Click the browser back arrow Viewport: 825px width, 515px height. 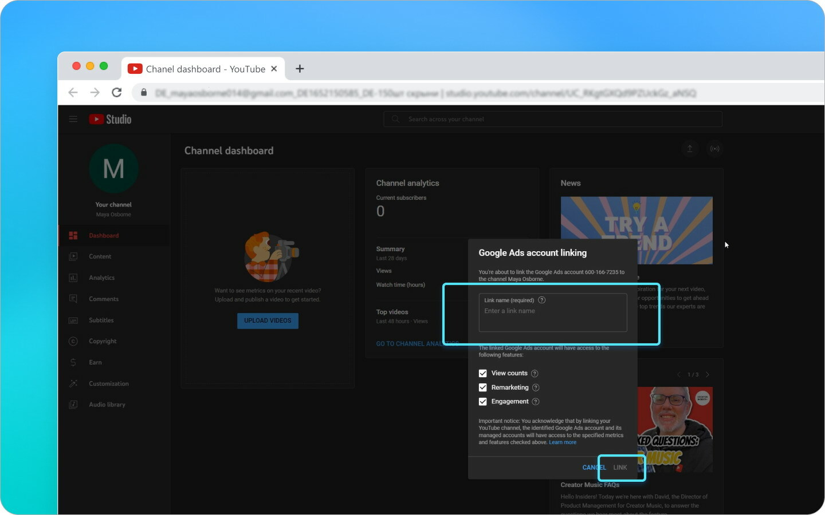pos(73,93)
